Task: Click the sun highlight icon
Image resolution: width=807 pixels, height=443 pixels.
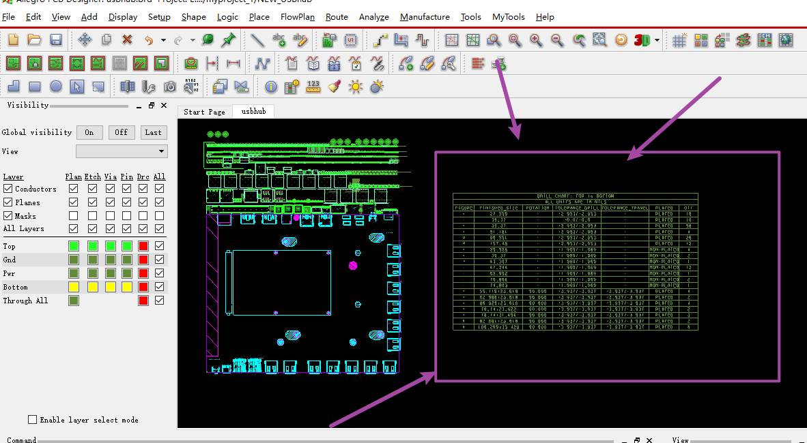Action: [356, 87]
